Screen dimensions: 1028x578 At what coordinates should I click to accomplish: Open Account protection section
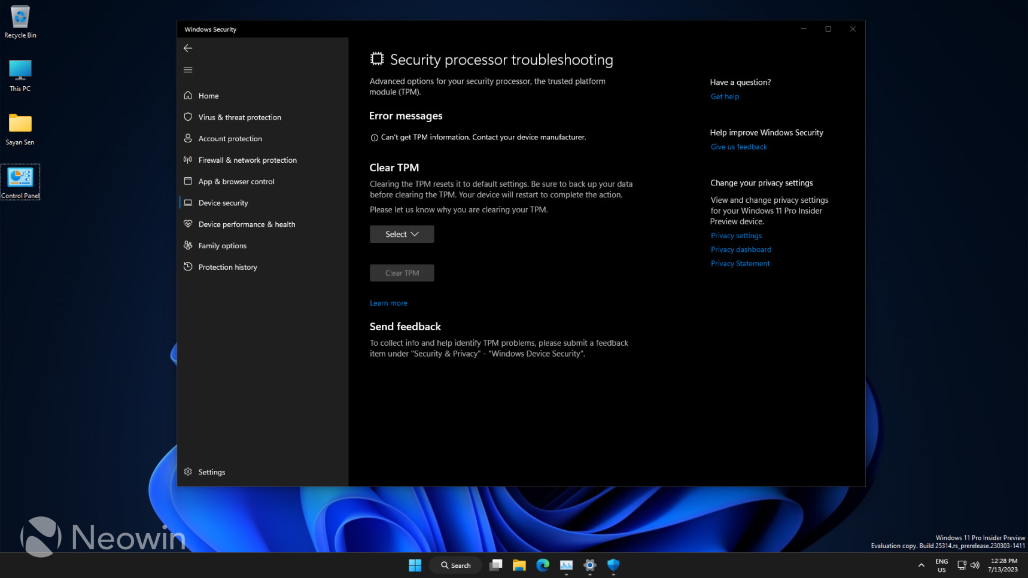pos(230,139)
